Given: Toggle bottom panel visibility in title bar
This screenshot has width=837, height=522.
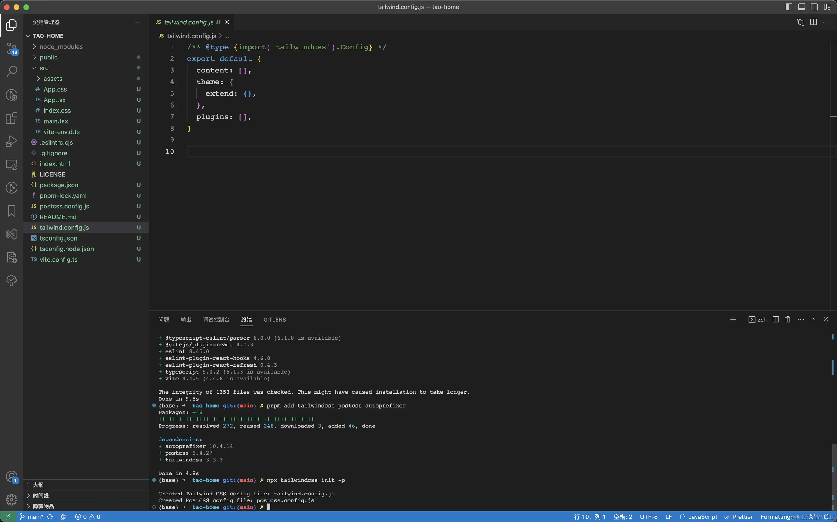Looking at the screenshot, I should 801,7.
